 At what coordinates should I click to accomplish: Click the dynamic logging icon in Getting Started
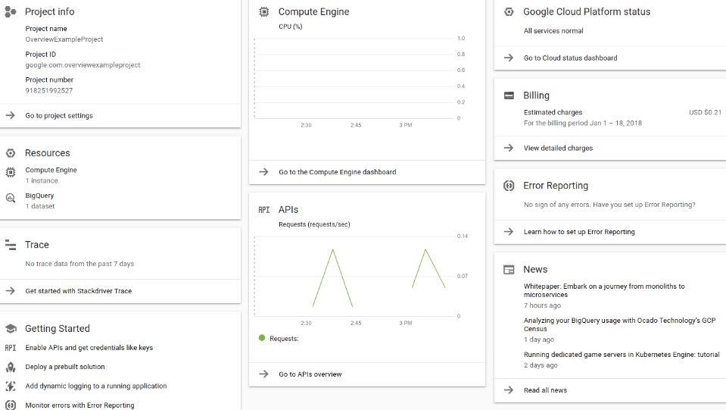coord(10,386)
